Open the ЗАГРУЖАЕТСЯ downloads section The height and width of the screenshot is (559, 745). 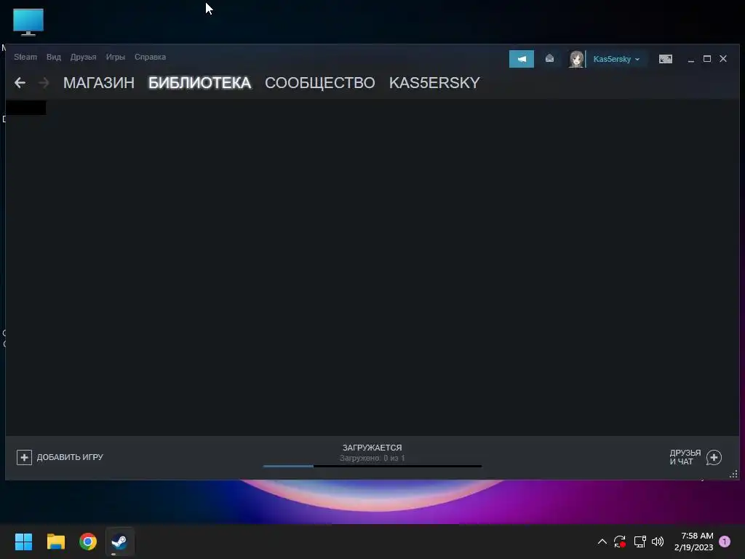click(372, 448)
